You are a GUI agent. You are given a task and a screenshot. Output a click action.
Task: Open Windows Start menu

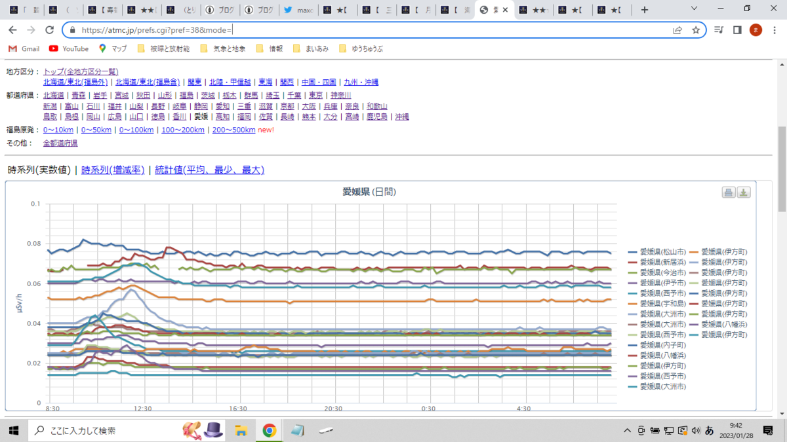tap(14, 430)
